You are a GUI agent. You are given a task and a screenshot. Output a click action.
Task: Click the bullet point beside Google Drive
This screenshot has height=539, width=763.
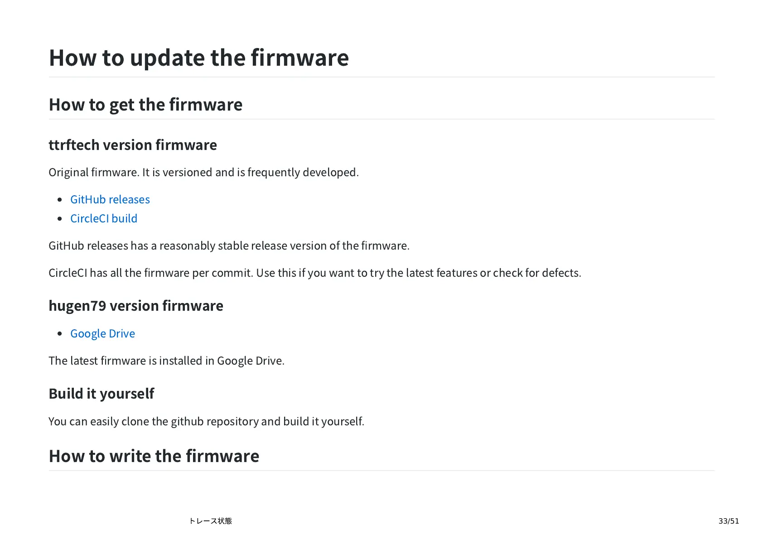pyautogui.click(x=60, y=334)
